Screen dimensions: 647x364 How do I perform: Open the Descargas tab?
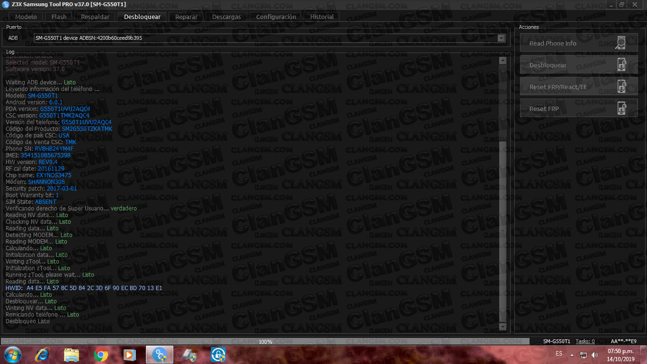(226, 17)
